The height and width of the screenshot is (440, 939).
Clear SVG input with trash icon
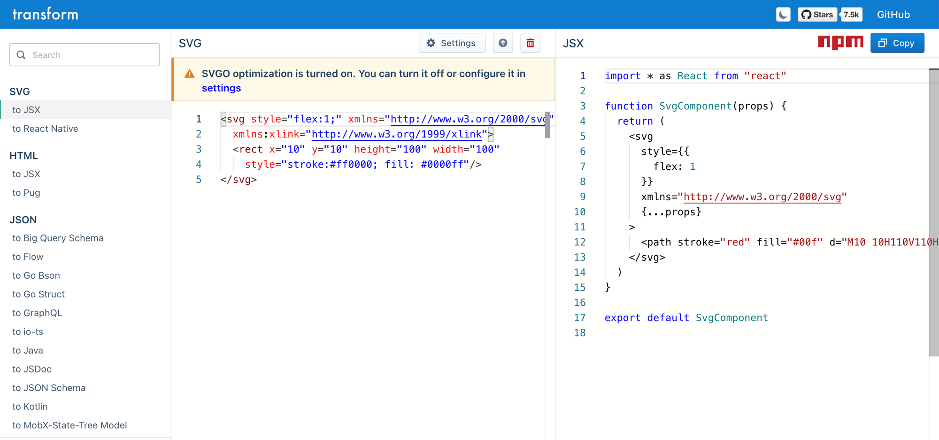531,43
